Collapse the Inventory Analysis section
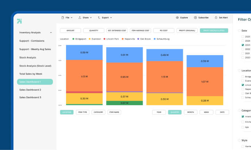 51,32
